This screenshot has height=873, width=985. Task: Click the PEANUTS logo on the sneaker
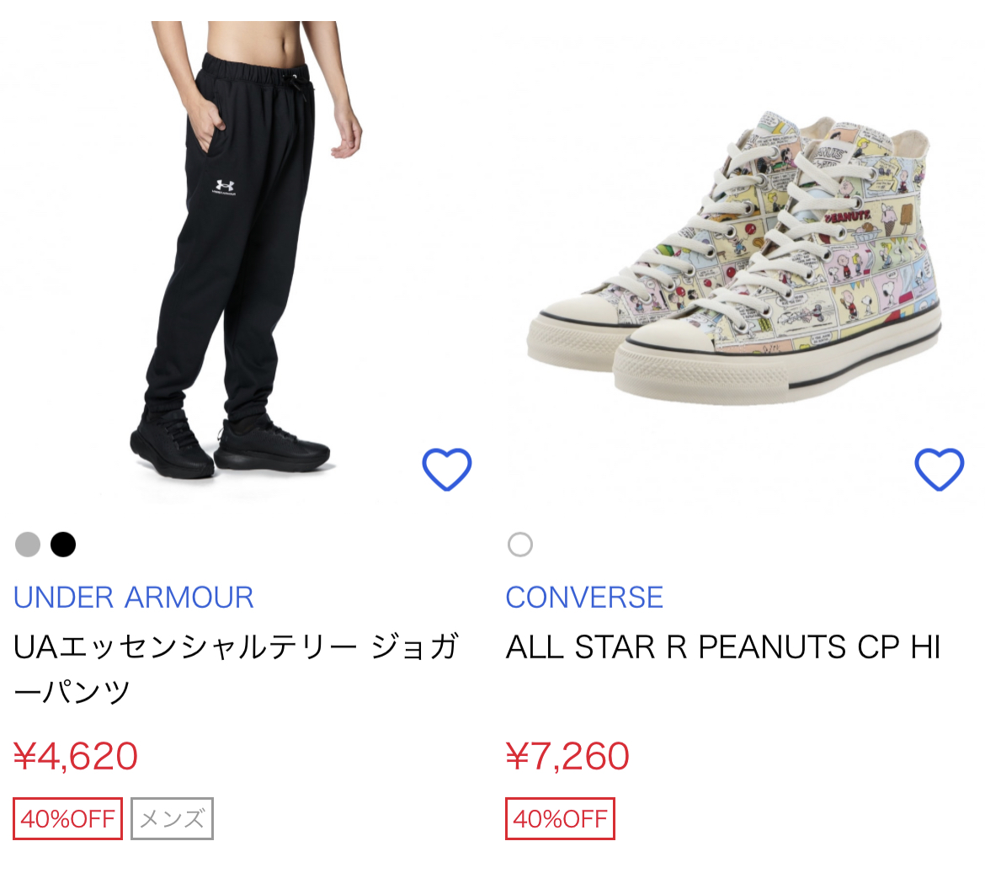point(848,216)
